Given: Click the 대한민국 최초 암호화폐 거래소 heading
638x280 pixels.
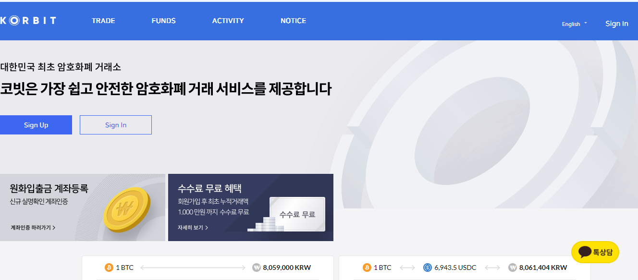Looking at the screenshot, I should (61, 67).
